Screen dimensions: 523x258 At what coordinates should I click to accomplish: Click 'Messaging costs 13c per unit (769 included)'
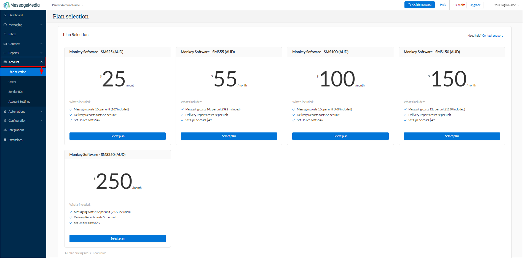click(x=324, y=109)
